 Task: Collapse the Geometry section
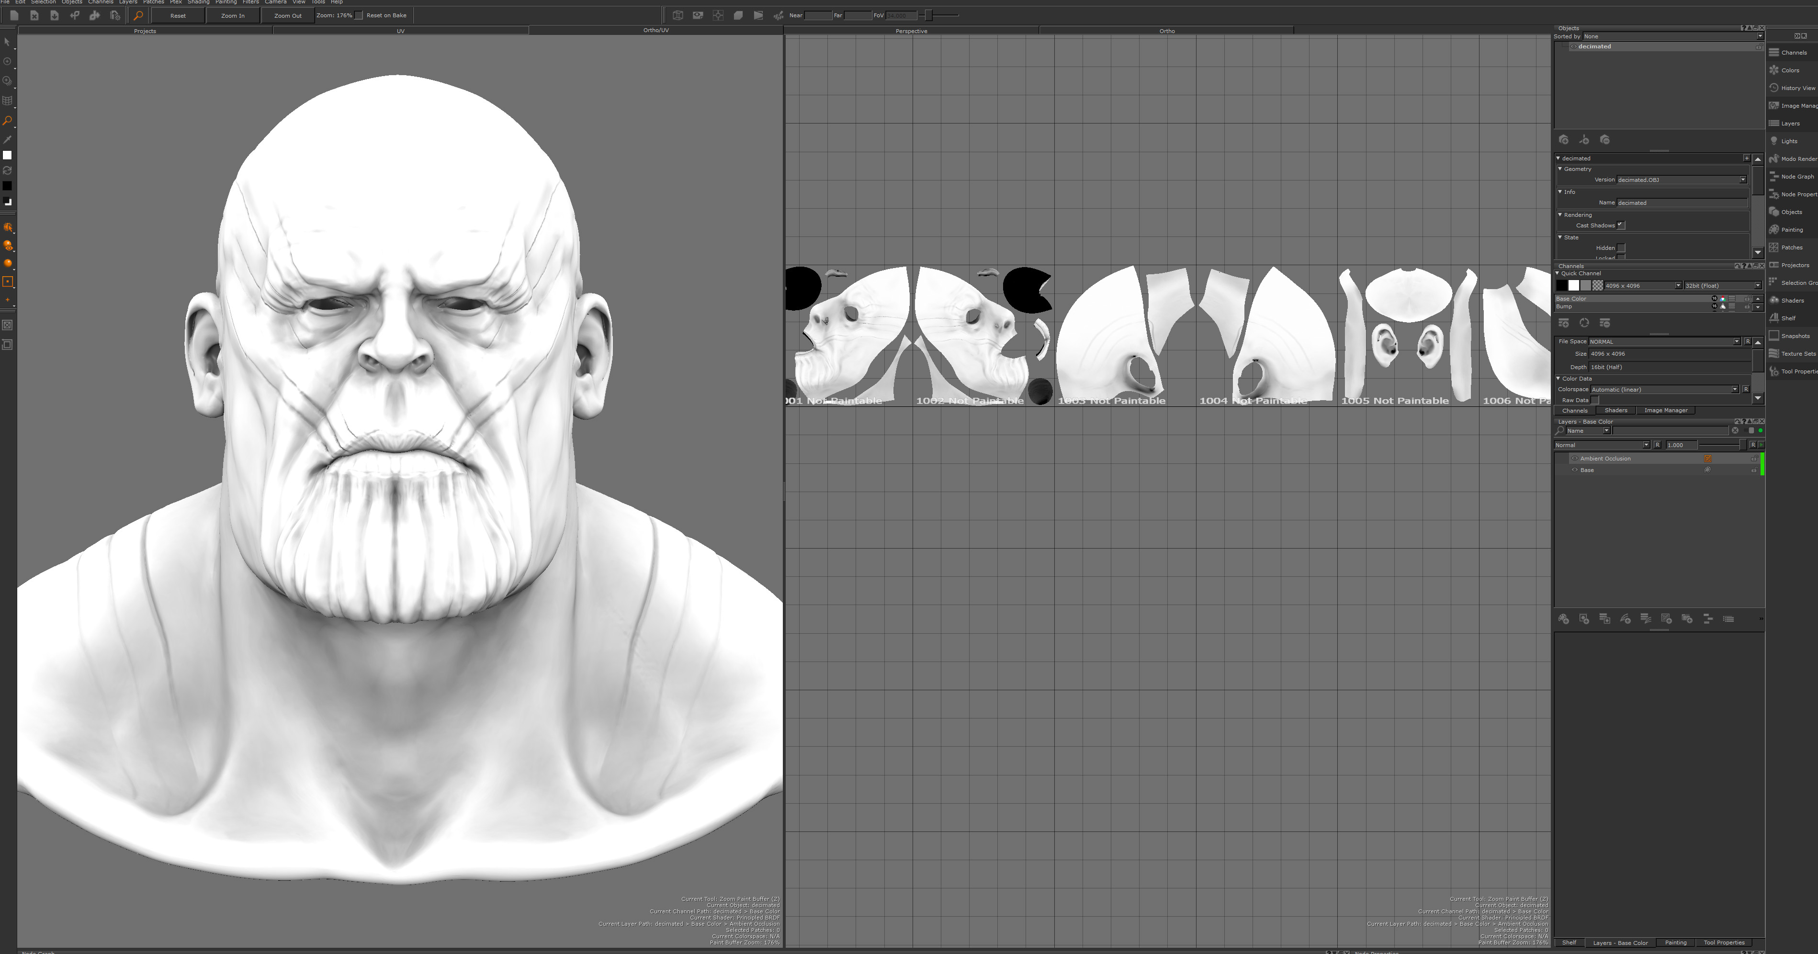click(1560, 168)
